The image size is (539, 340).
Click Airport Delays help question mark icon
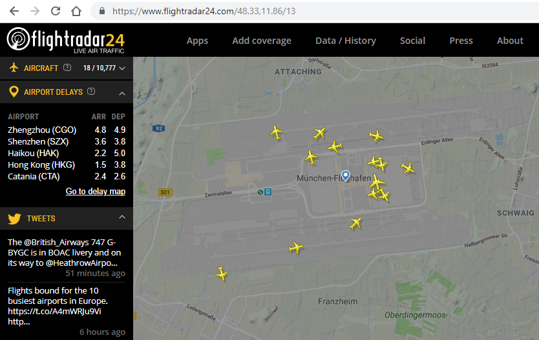point(91,92)
